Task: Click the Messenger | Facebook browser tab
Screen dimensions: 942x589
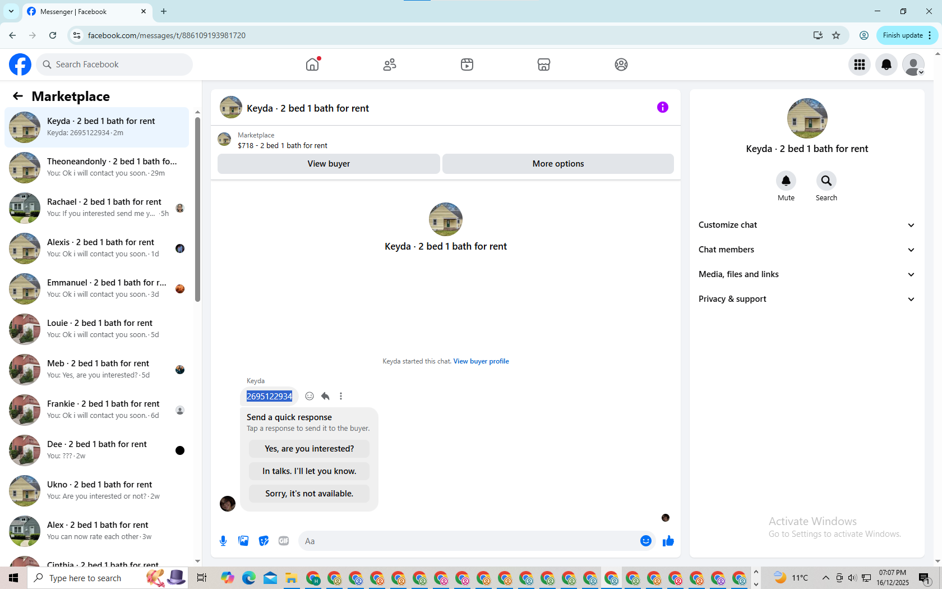Action: tap(87, 11)
